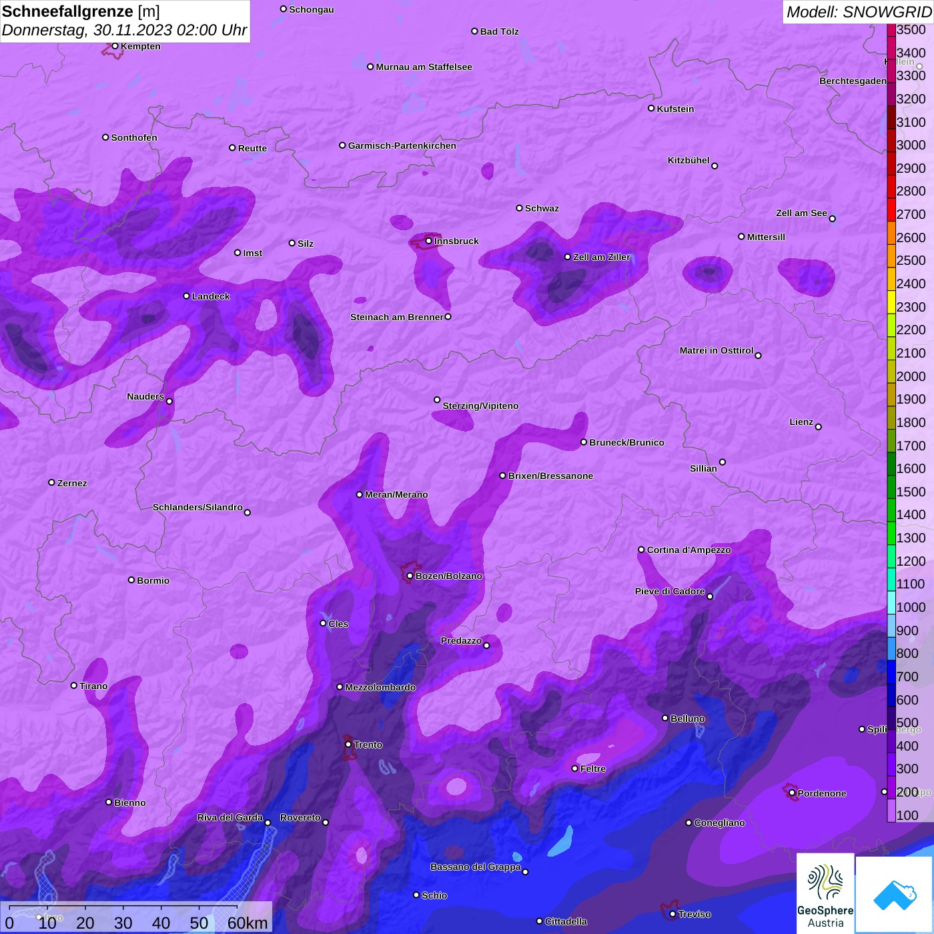Viewport: 934px width, 934px height.
Task: Click the 2700 m red legend swatch
Action: [891, 209]
